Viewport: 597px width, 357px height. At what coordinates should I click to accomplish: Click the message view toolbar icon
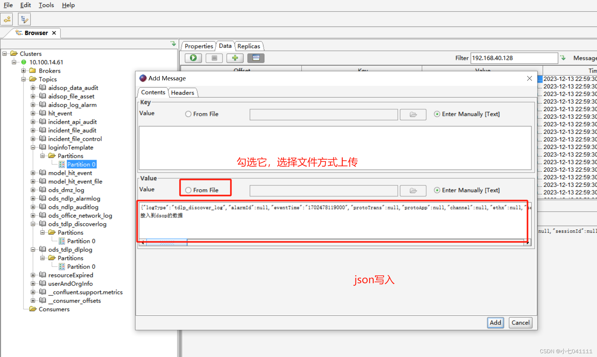tap(256, 58)
